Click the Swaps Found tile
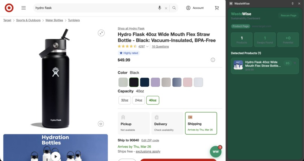The width and height of the screenshot is (304, 161). pyautogui.click(x=265, y=40)
